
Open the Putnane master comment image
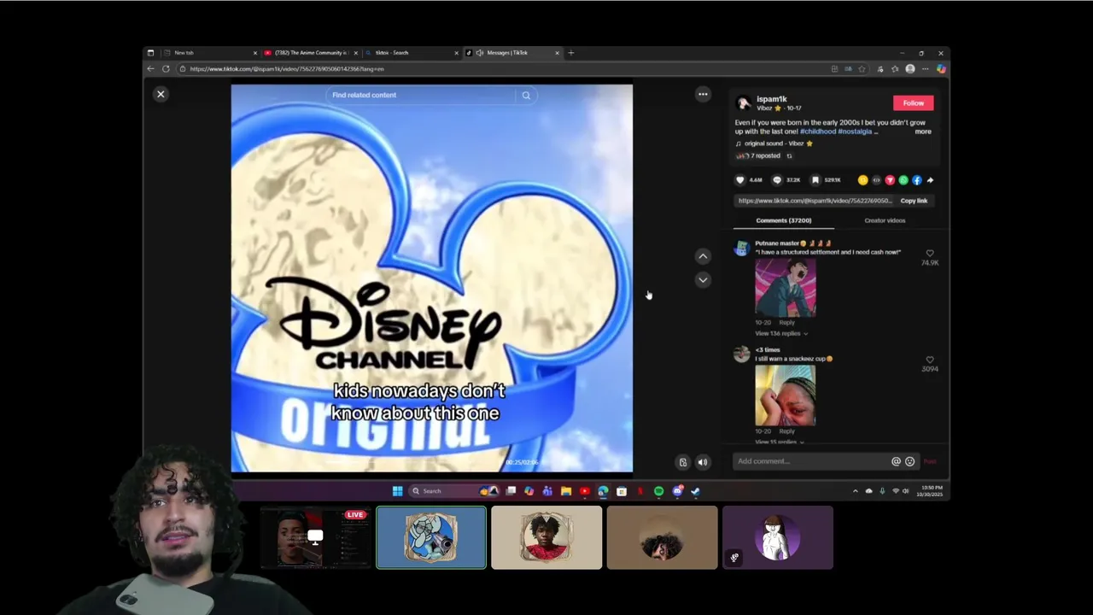click(785, 288)
